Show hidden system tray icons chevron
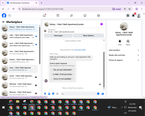This screenshot has height=116, width=145. tap(122, 107)
